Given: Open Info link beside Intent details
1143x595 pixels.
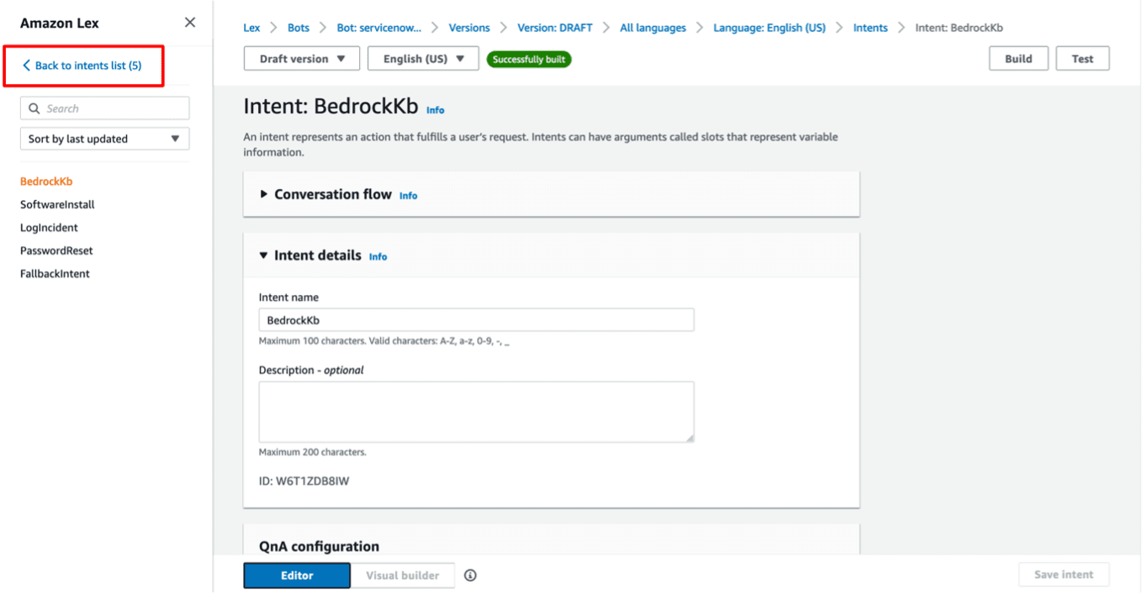Looking at the screenshot, I should (x=378, y=257).
